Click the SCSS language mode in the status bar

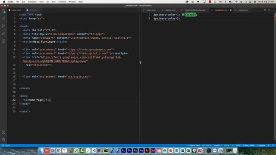[238, 146]
